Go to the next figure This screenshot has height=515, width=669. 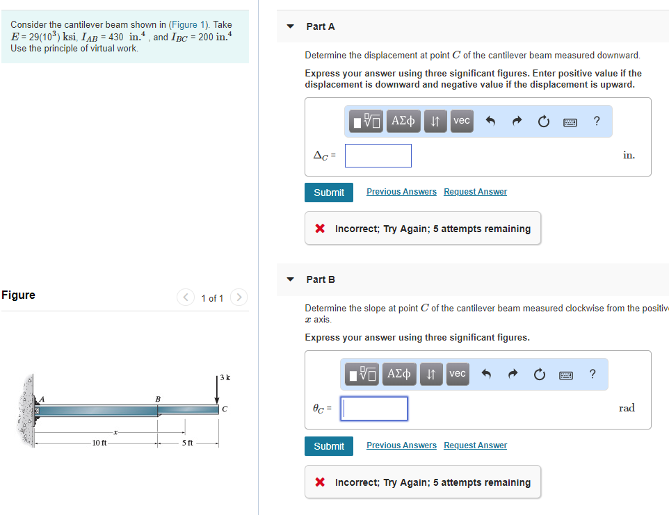pyautogui.click(x=238, y=298)
